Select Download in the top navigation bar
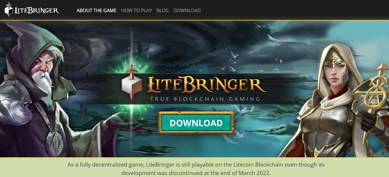Screen dimensions: 389x177 pyautogui.click(x=187, y=10)
